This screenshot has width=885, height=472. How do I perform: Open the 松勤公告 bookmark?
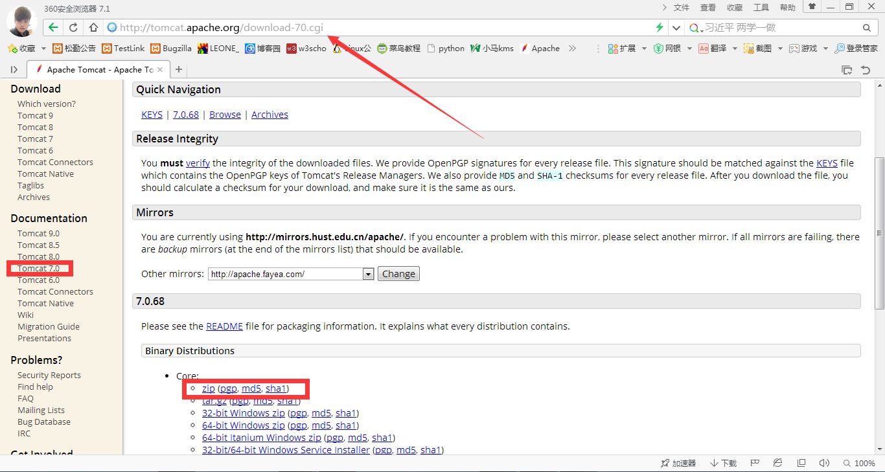point(74,49)
